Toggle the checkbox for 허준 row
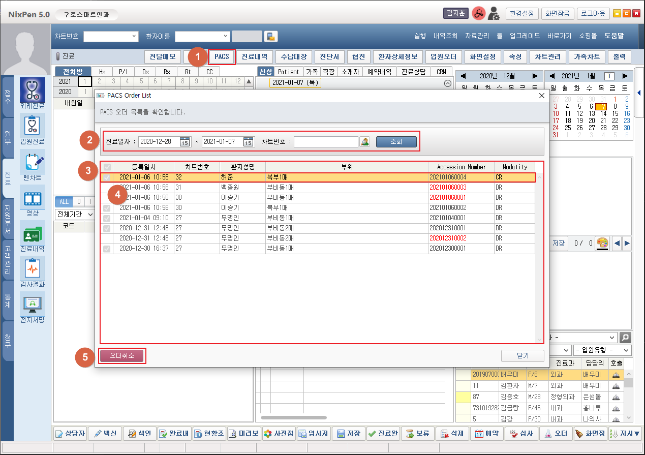The width and height of the screenshot is (645, 455). tap(107, 177)
